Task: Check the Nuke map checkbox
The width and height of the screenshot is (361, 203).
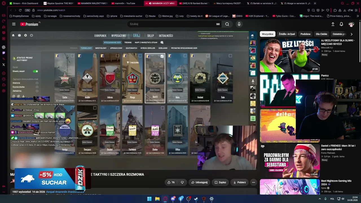Action: pos(185,56)
